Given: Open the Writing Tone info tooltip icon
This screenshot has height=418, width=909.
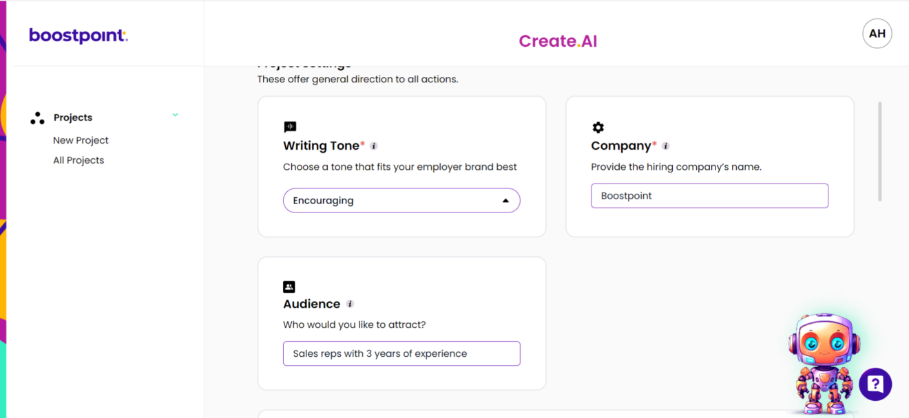Looking at the screenshot, I should click(x=374, y=146).
